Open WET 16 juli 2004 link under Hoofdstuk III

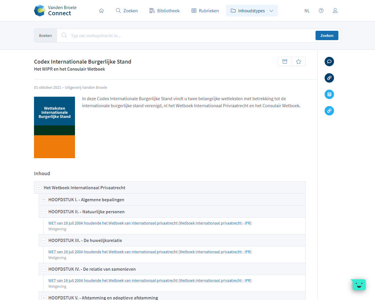pos(150,252)
